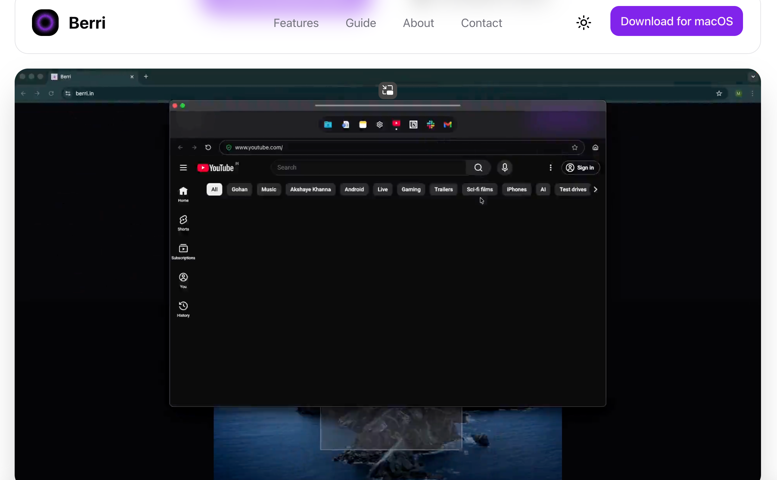Select the "All" filter chip
Screen dimensions: 777x480
click(214, 189)
